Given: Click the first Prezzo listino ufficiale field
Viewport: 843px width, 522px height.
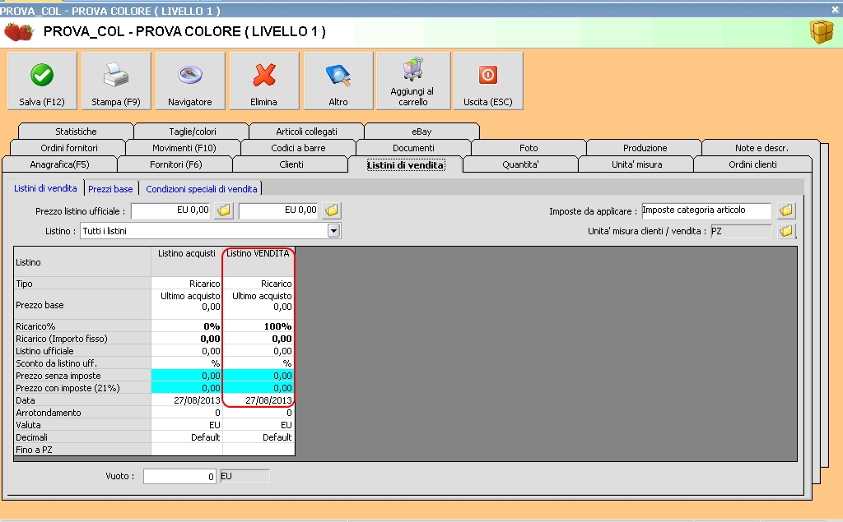Looking at the screenshot, I should tap(171, 210).
